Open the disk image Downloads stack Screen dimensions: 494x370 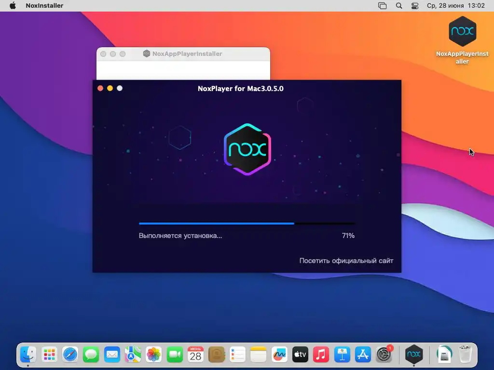pyautogui.click(x=444, y=355)
